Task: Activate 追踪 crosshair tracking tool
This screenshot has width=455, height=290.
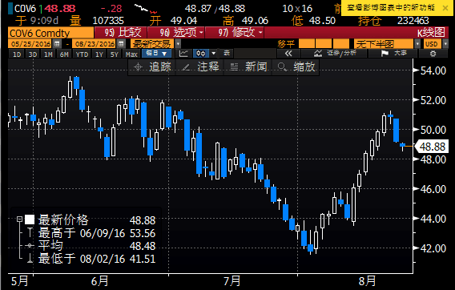Action: tap(151, 67)
